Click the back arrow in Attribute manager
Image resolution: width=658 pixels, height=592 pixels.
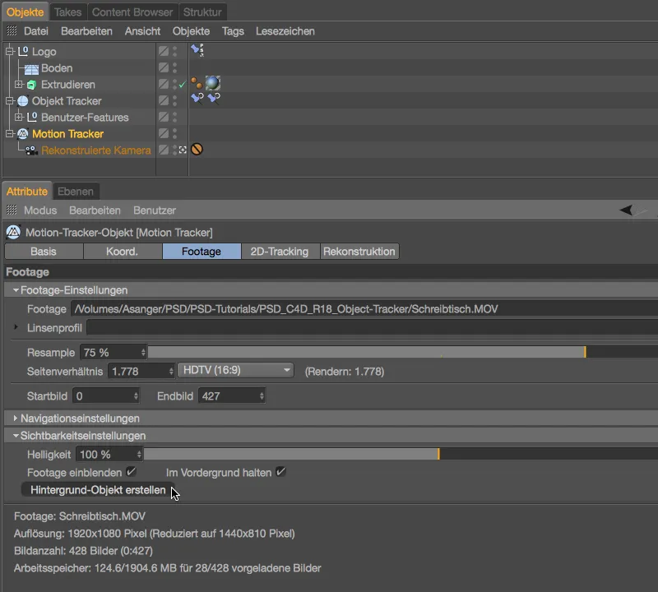point(626,210)
